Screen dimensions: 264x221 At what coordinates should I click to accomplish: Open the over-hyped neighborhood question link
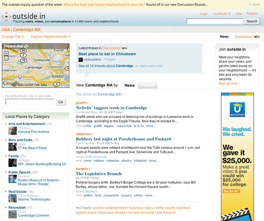click(x=104, y=5)
